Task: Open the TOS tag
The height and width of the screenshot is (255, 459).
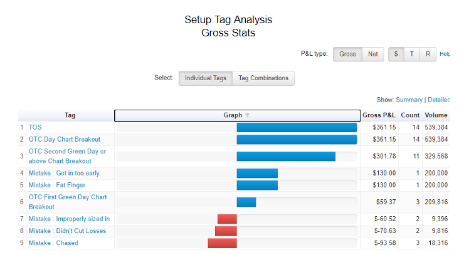Action: click(x=35, y=127)
